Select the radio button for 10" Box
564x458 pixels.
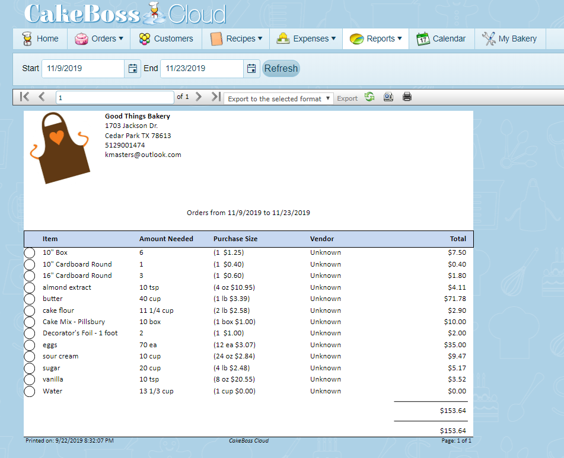click(29, 252)
